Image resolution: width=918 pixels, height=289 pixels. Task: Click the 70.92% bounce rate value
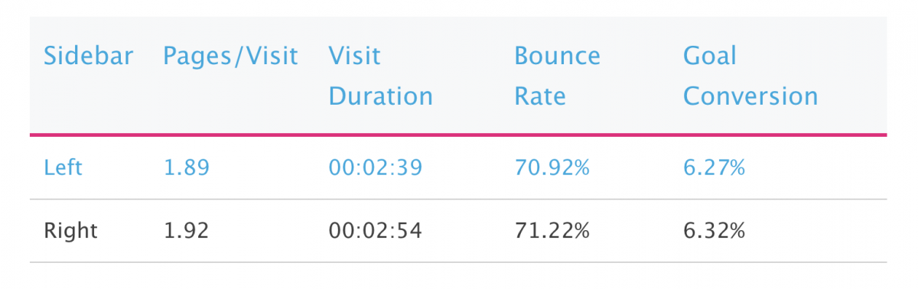(x=552, y=167)
